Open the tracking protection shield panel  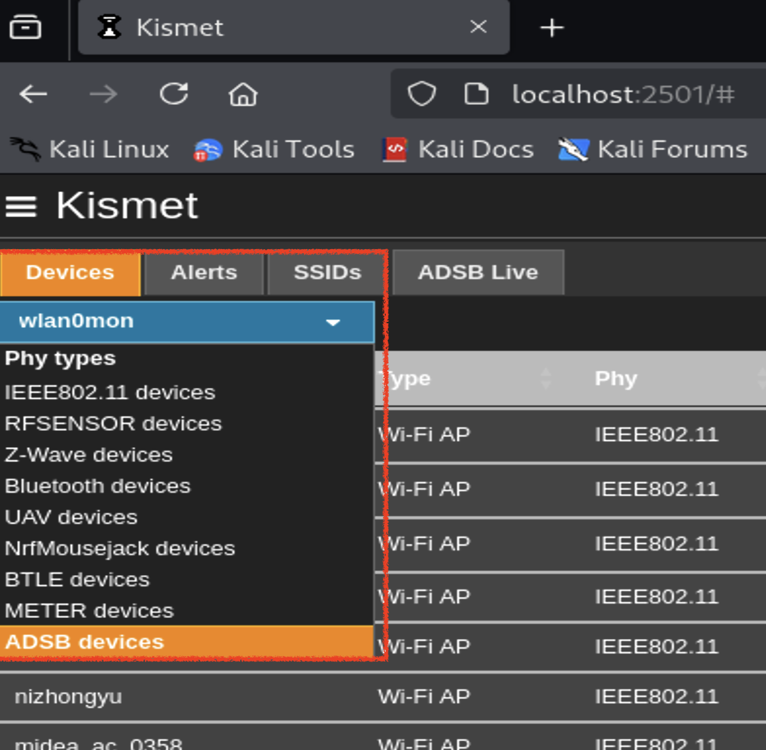(422, 94)
